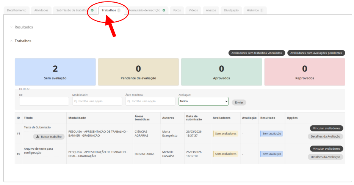The width and height of the screenshot is (354, 185).
Task: Switch to the Atividades tab
Action: coord(41,10)
